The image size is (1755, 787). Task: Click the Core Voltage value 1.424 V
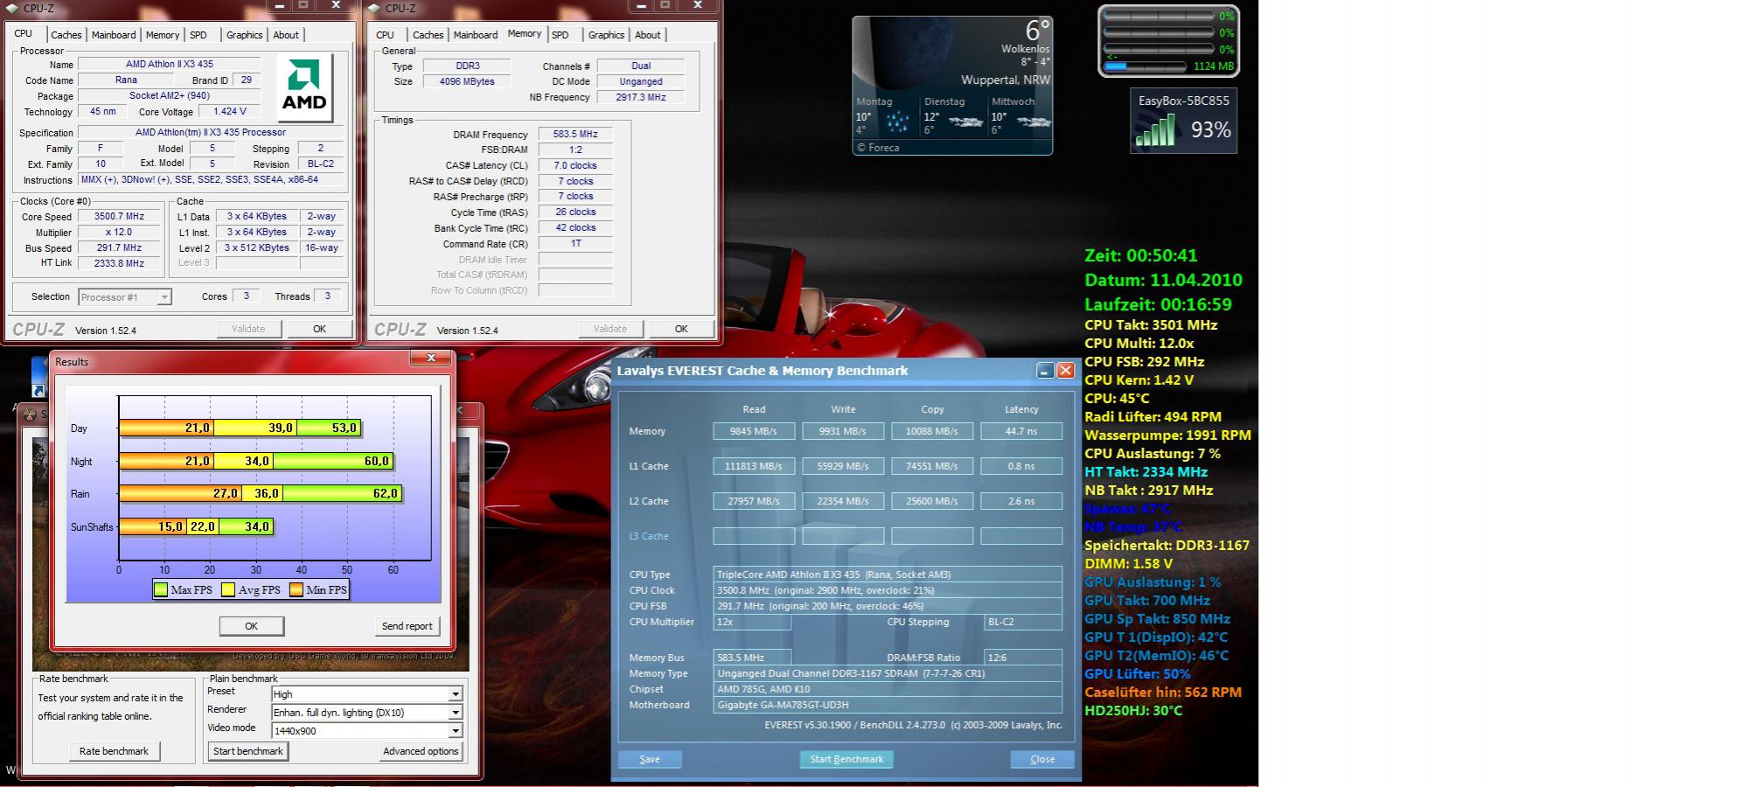[230, 112]
